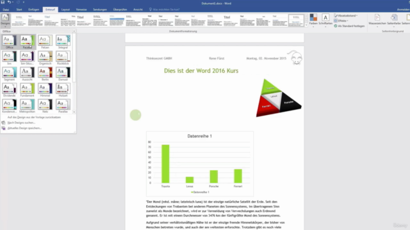The height and width of the screenshot is (230, 410).
Task: Select the Himmel design theme
Action: click(45, 90)
